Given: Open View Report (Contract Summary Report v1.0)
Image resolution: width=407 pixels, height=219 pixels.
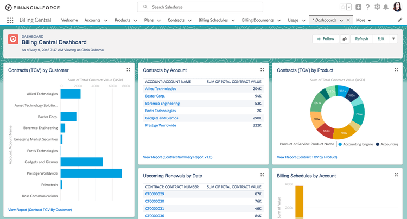Looking at the screenshot, I should tap(177, 157).
